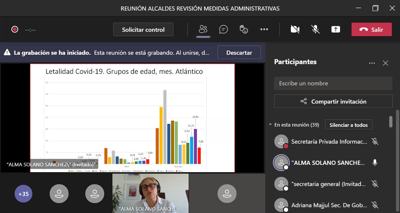The image size is (400, 213).
Task: Open more actions ellipsis in toolbar
Action: tap(264, 29)
